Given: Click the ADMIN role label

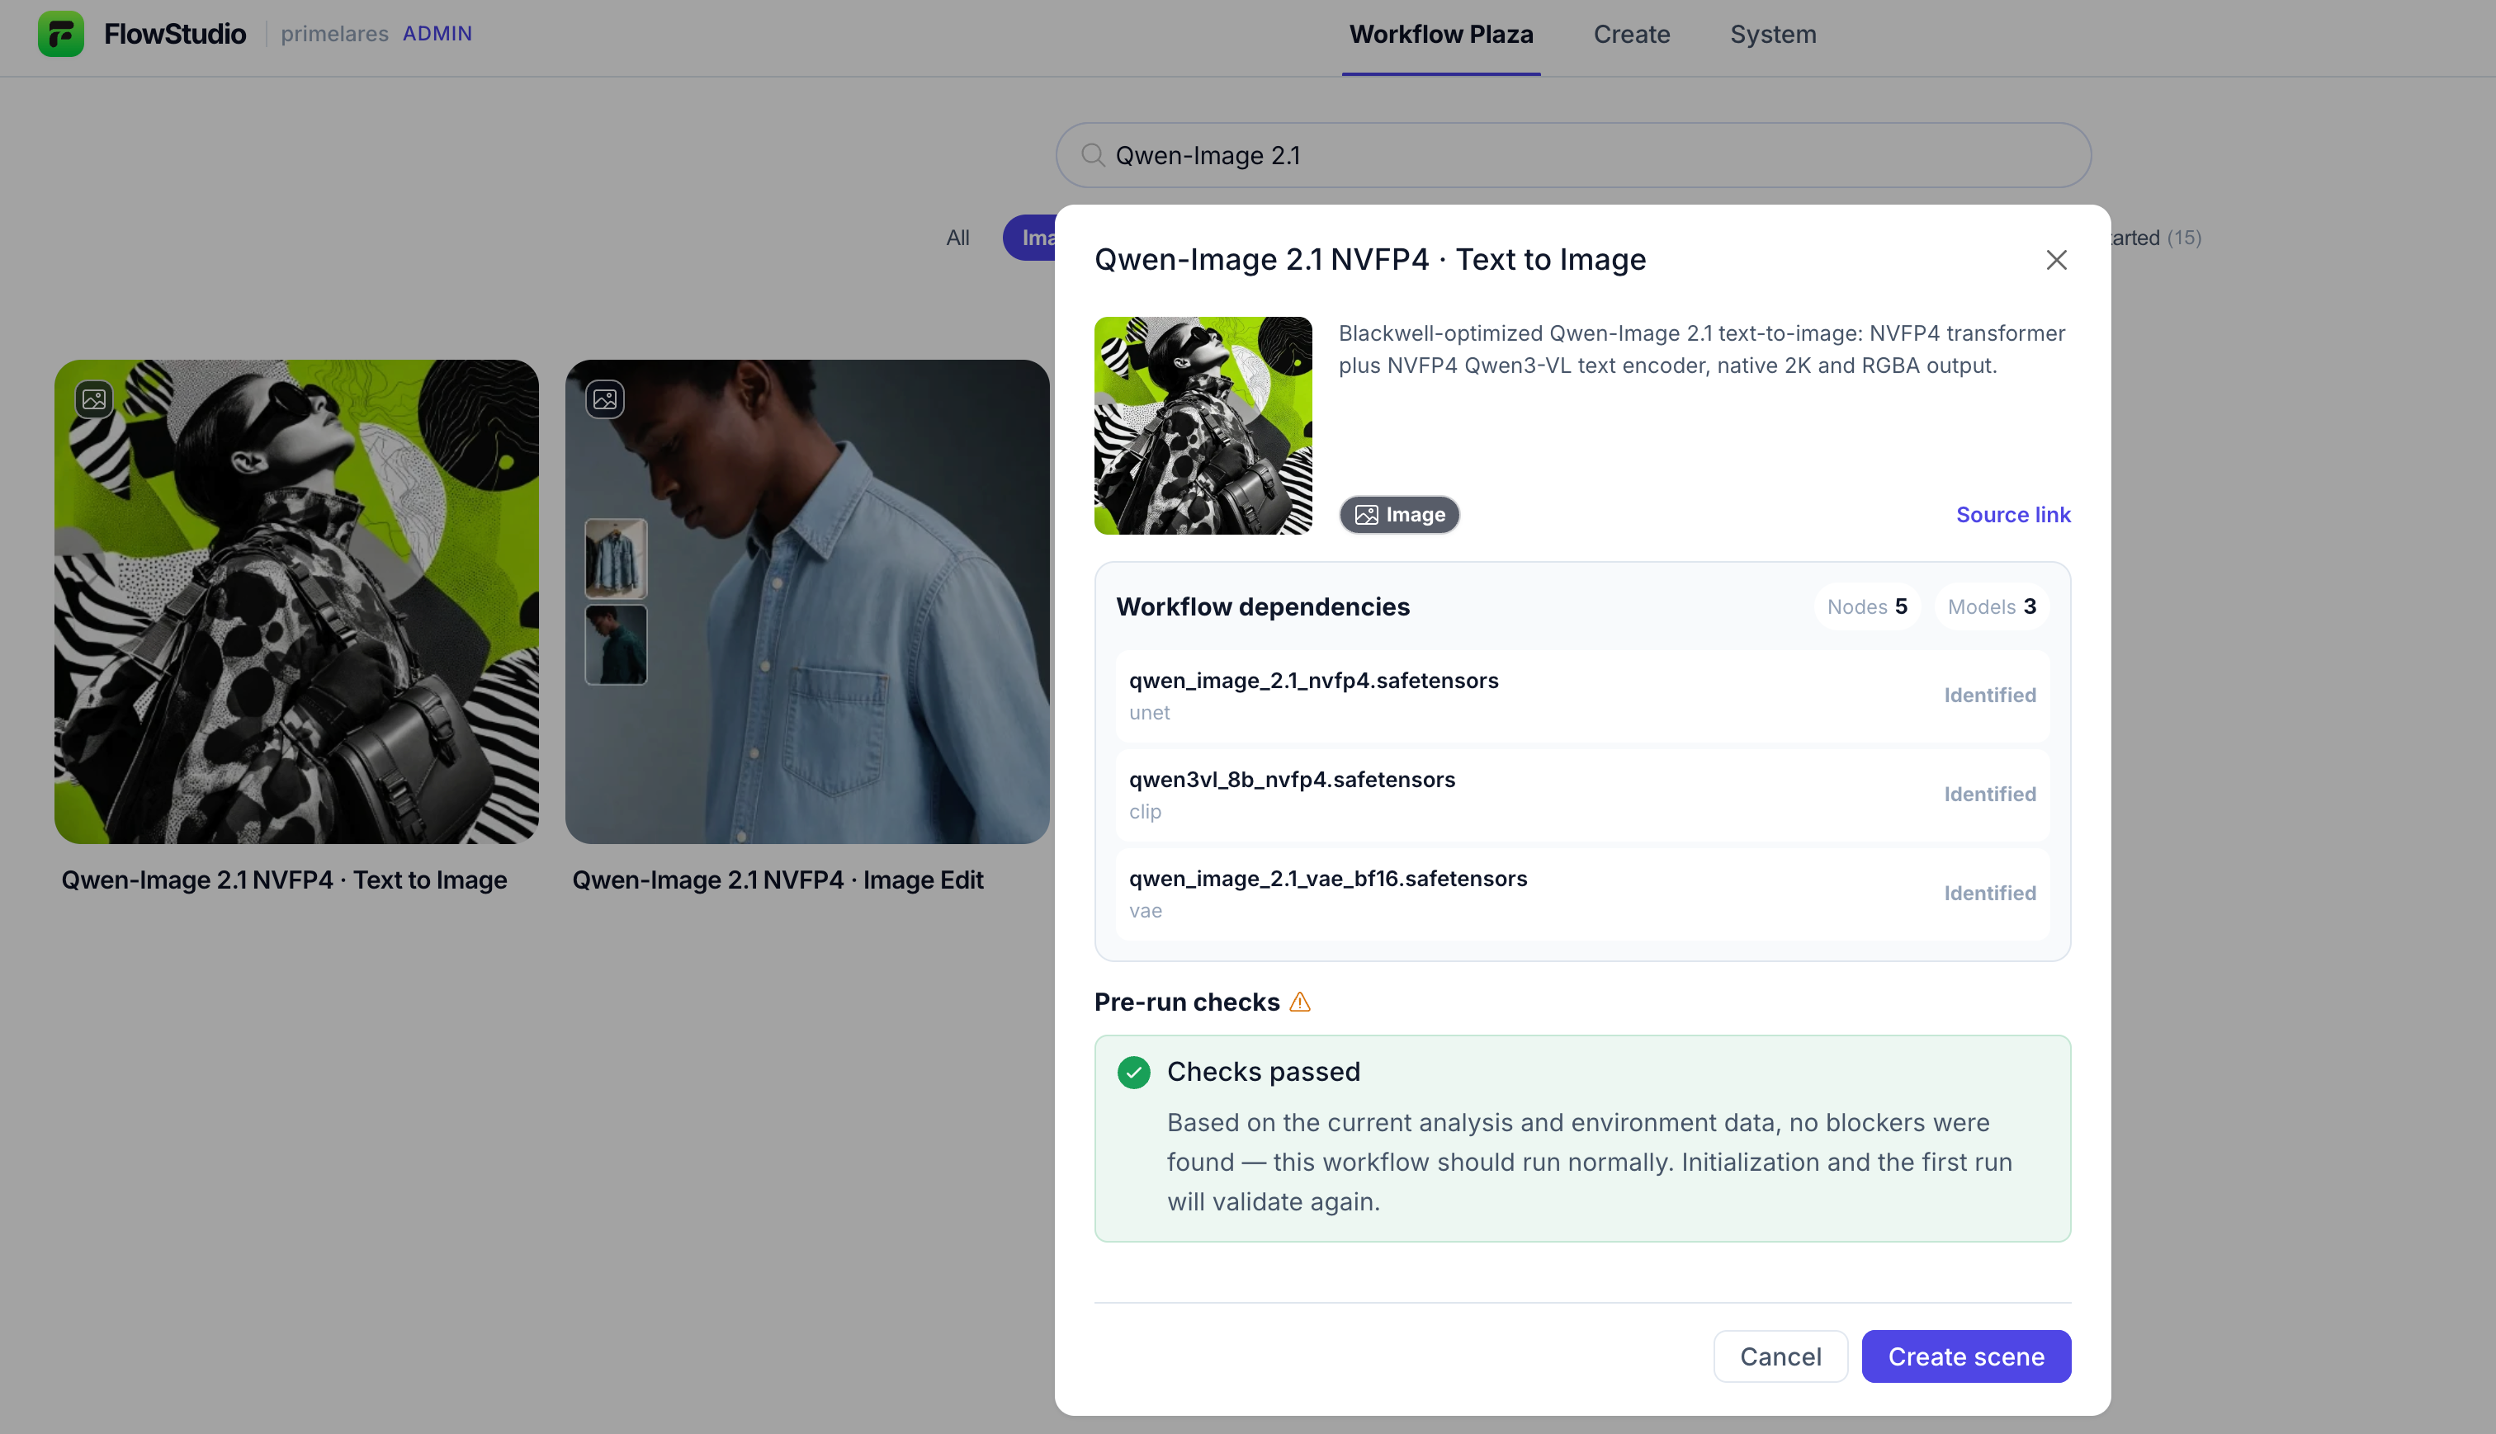Looking at the screenshot, I should 437,34.
